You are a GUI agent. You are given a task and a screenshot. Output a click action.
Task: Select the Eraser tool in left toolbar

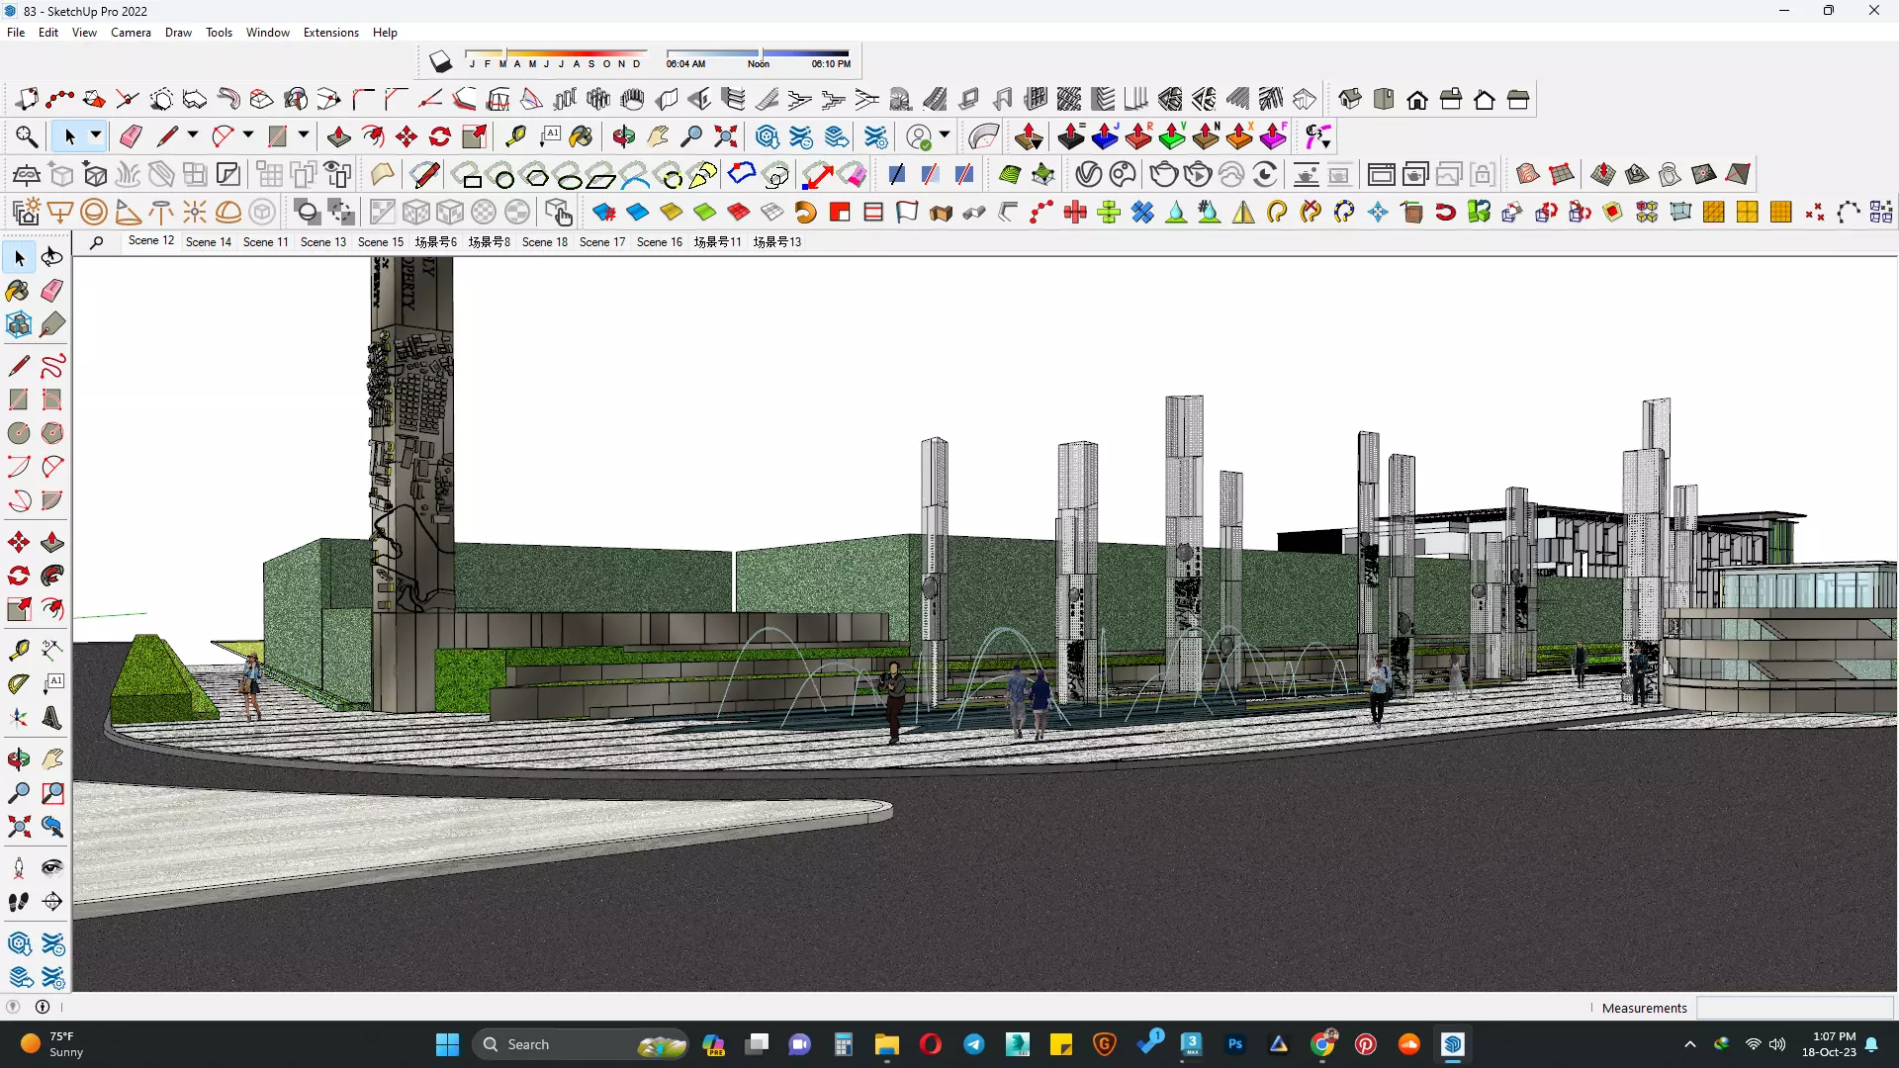click(52, 291)
